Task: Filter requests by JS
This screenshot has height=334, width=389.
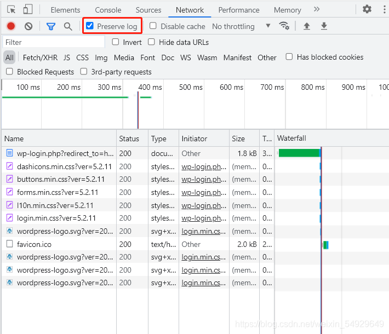Action: pyautogui.click(x=66, y=57)
